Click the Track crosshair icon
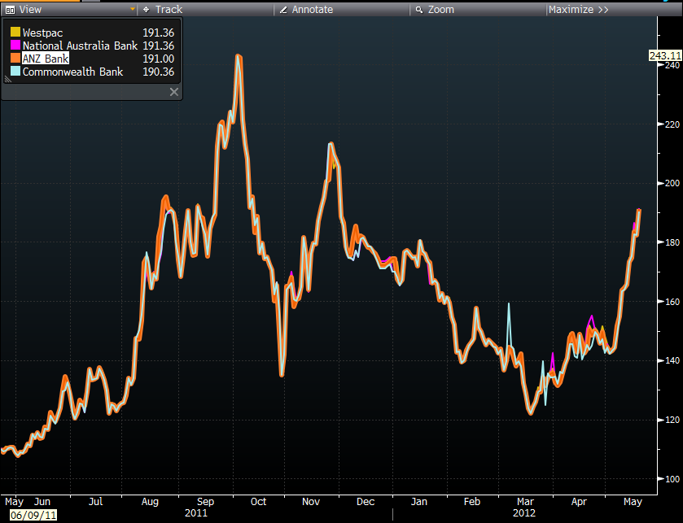The image size is (683, 523). (146, 9)
